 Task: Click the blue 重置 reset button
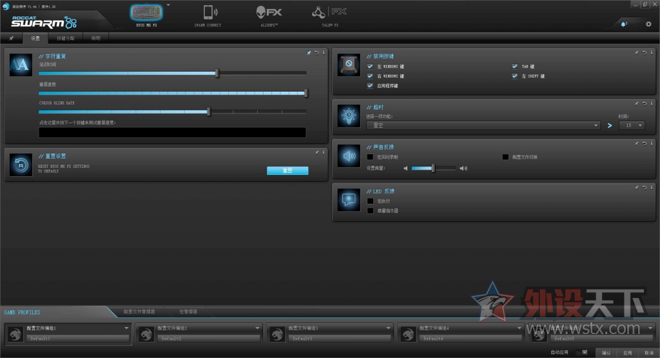[287, 170]
